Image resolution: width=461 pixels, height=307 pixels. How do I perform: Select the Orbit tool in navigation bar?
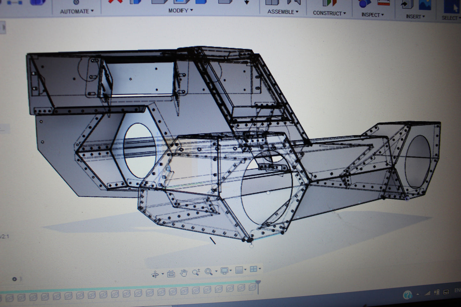pyautogui.click(x=155, y=274)
